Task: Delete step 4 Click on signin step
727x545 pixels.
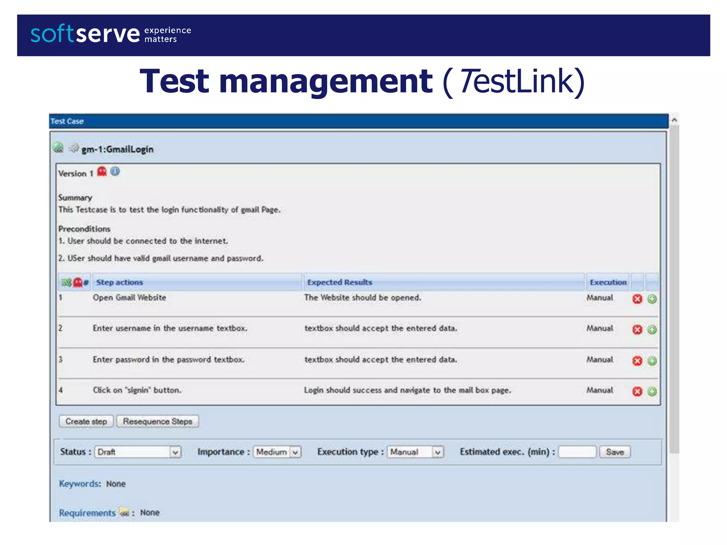Action: coord(638,391)
